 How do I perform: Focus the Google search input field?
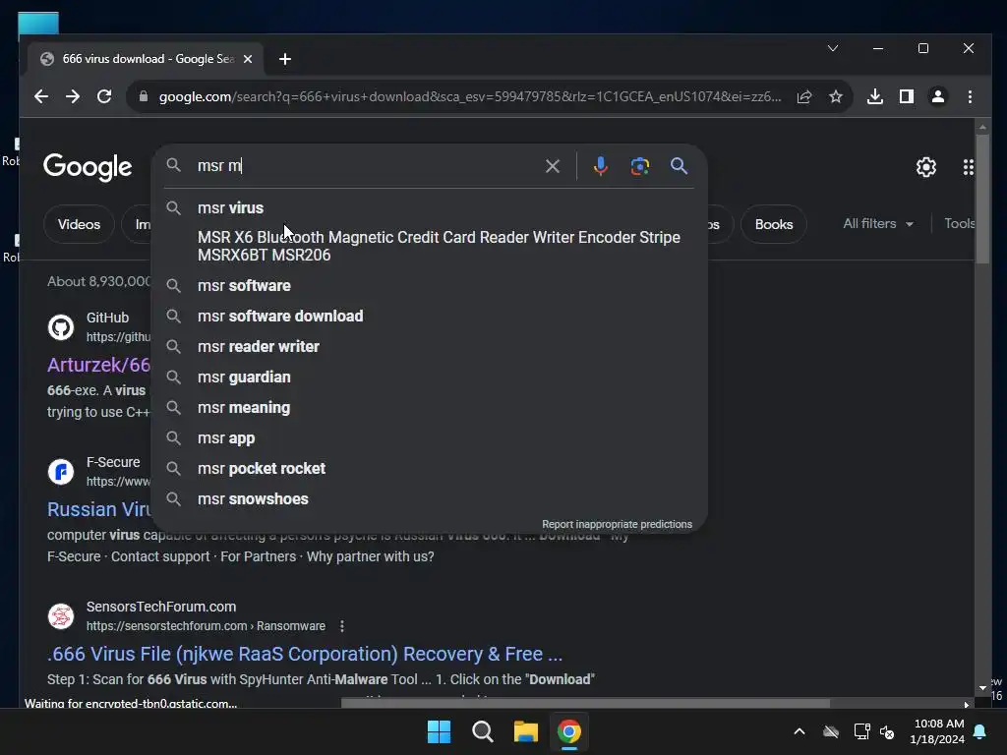366,165
